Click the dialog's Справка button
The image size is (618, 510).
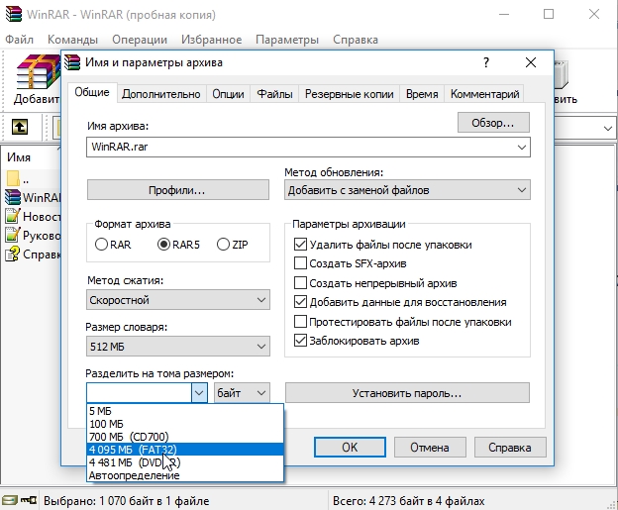point(510,448)
